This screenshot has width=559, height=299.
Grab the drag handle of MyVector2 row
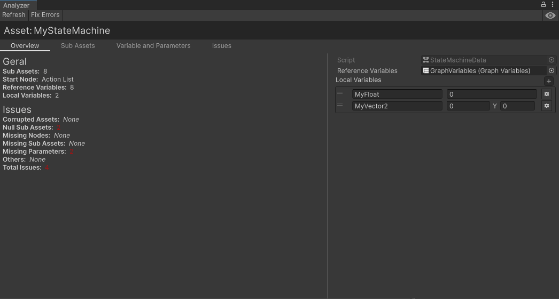point(340,105)
